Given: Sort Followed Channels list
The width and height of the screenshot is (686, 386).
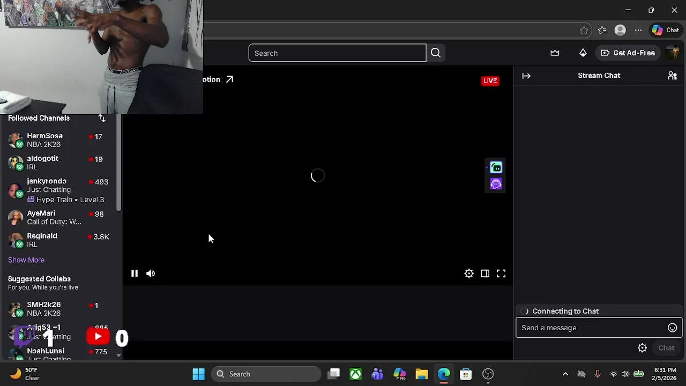Looking at the screenshot, I should 102,118.
